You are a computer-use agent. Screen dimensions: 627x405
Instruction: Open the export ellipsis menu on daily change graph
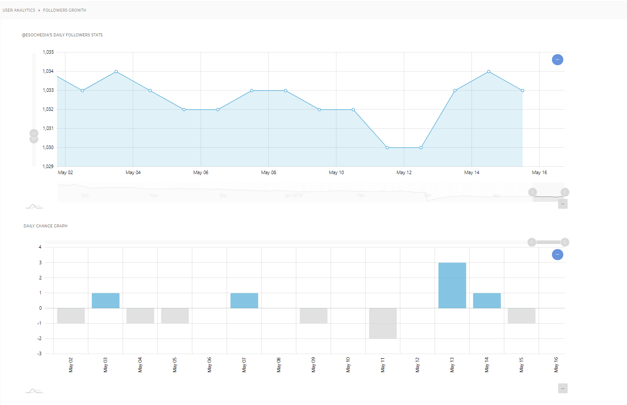click(562, 388)
